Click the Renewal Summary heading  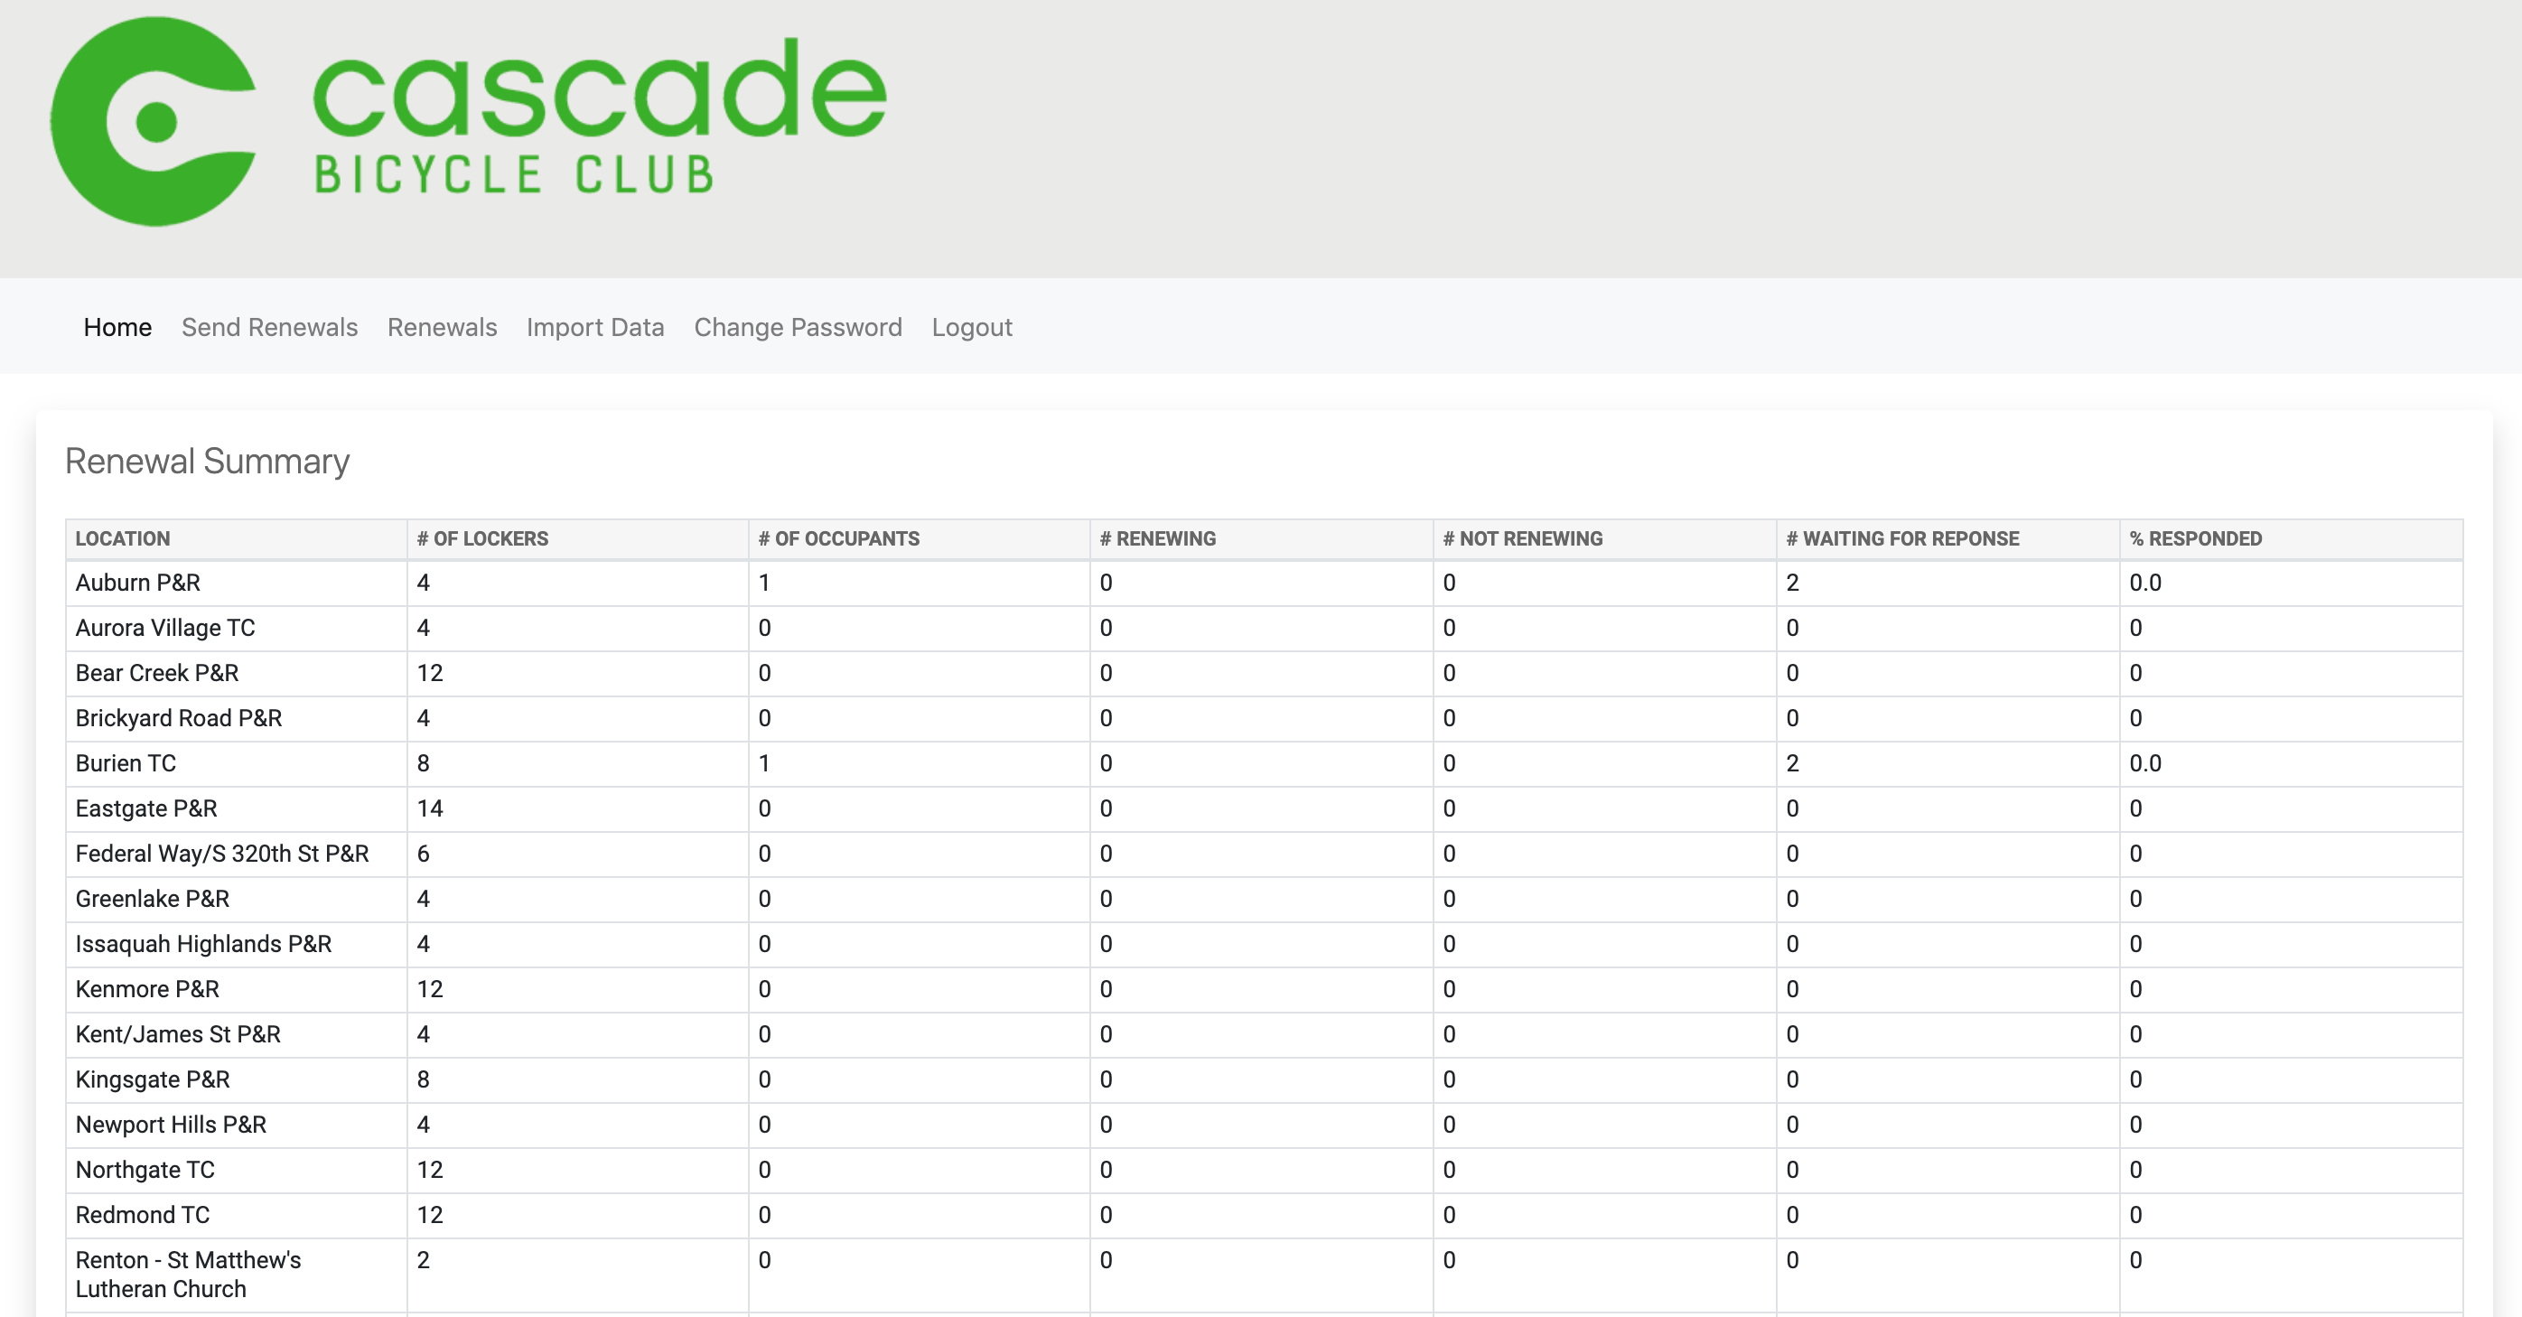click(207, 462)
